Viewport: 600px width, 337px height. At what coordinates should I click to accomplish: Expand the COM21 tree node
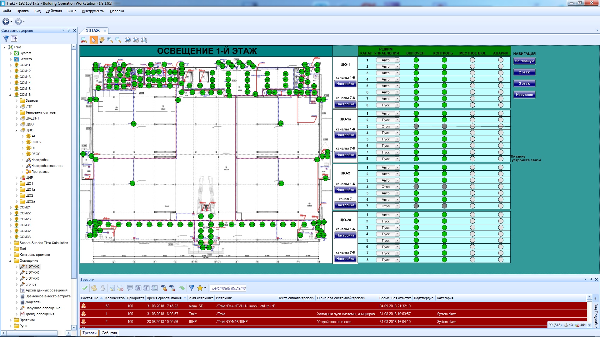[x=11, y=208]
